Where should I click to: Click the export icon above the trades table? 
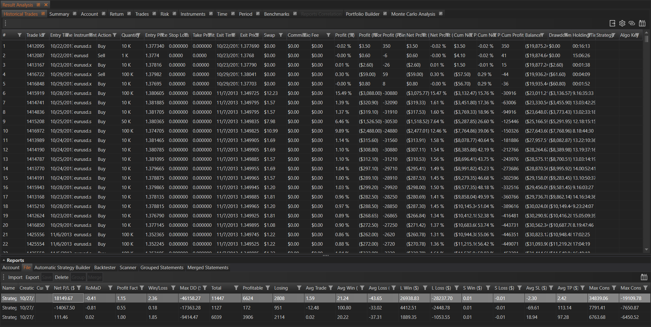(x=612, y=23)
